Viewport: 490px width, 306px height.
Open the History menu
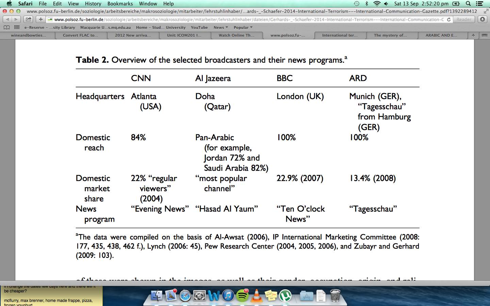click(x=93, y=4)
